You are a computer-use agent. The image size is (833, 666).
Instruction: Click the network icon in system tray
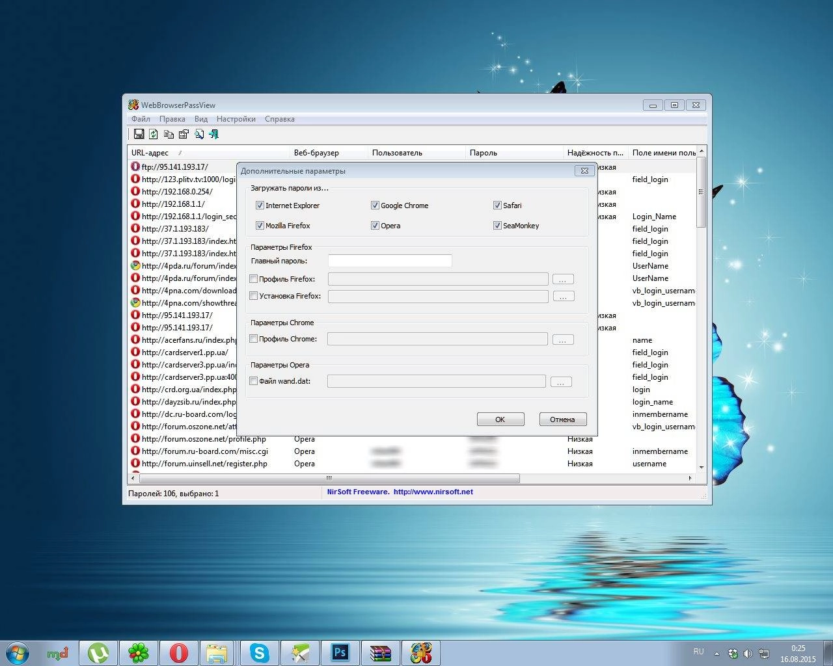765,654
